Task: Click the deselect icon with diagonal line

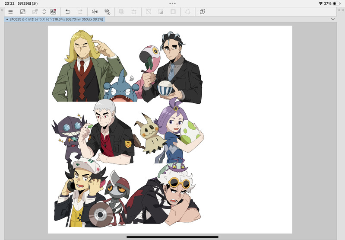Action: point(149,12)
